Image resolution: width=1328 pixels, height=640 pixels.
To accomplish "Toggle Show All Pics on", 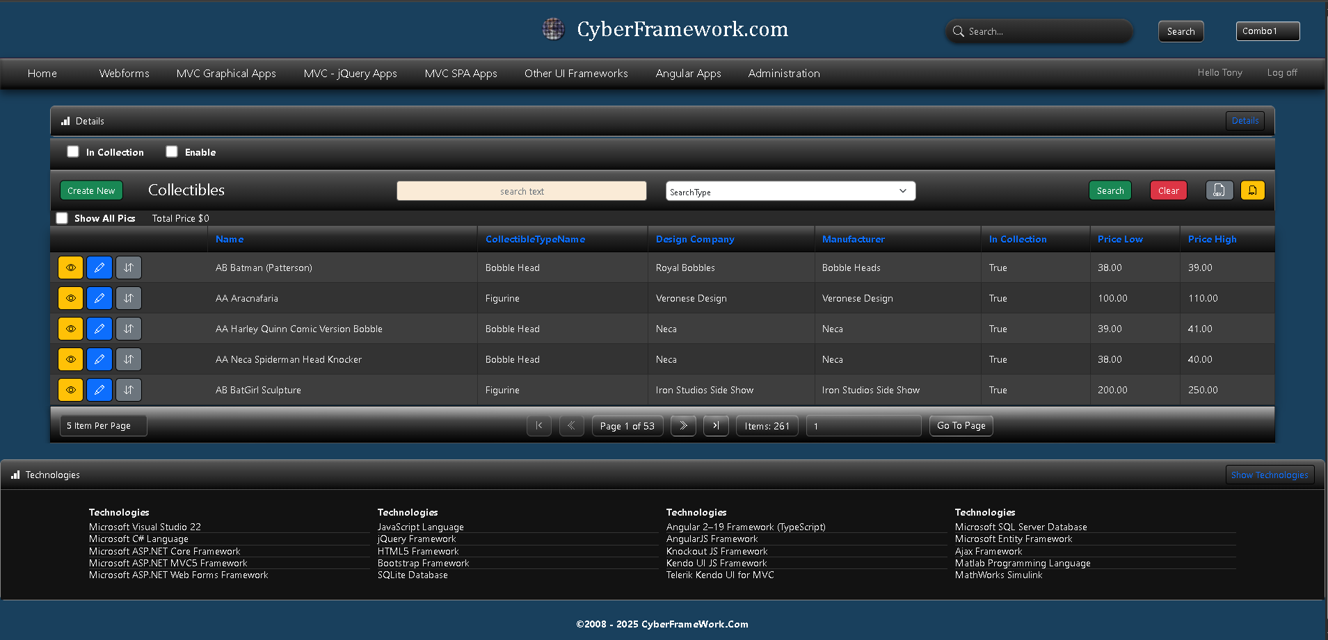I will click(x=61, y=218).
